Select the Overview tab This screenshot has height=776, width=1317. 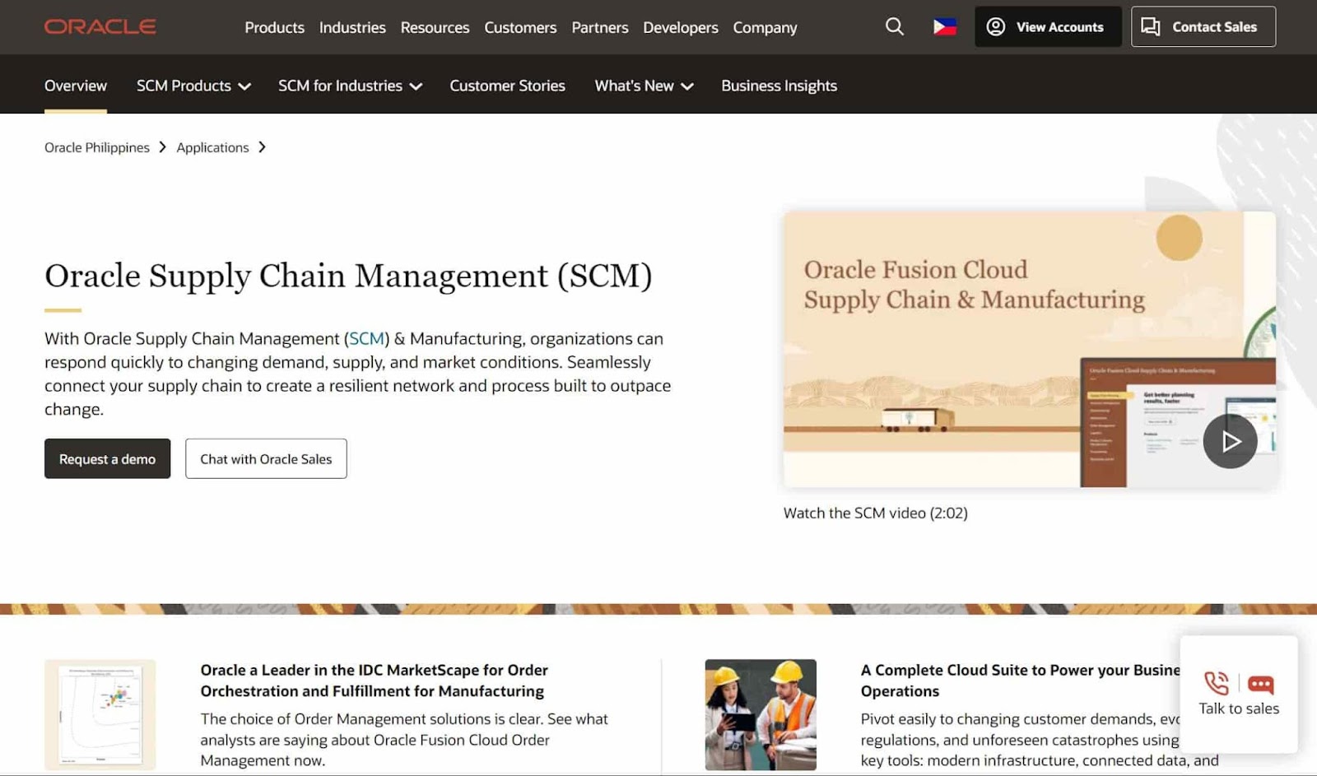coord(76,86)
